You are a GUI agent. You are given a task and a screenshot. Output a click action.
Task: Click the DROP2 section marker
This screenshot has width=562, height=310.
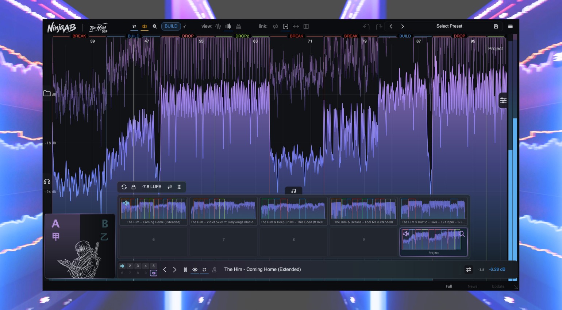(242, 36)
